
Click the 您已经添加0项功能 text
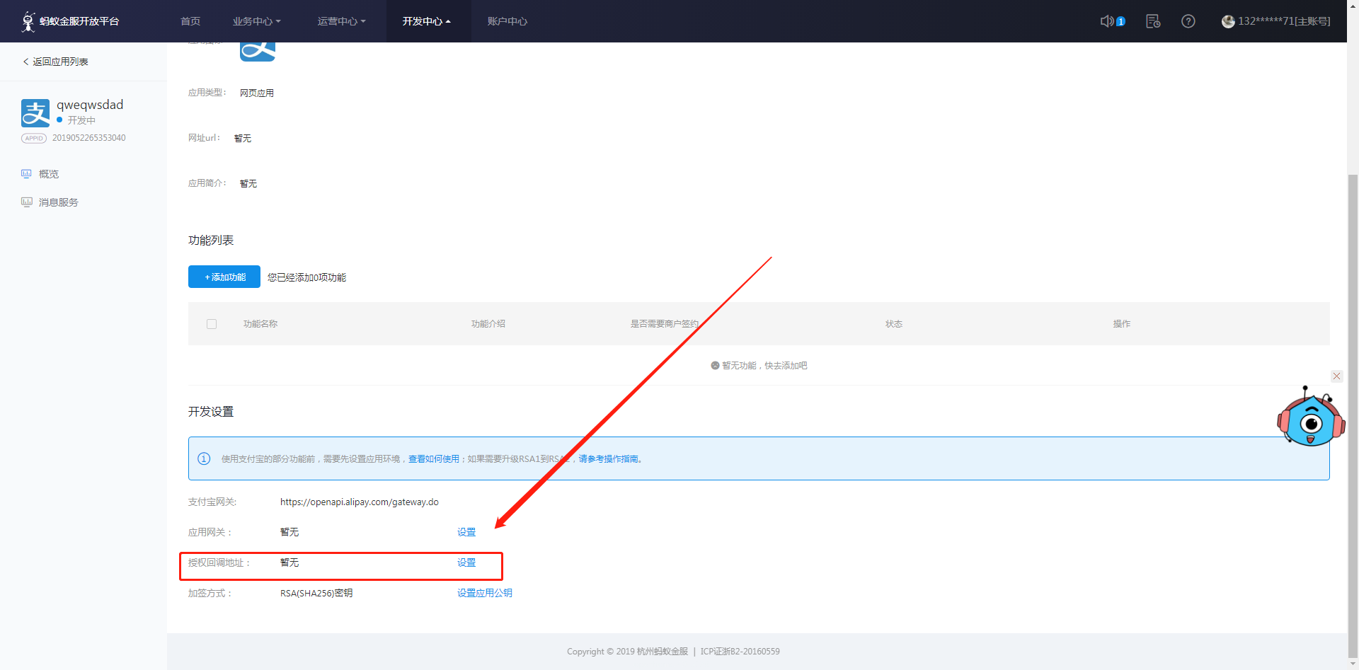click(x=307, y=277)
